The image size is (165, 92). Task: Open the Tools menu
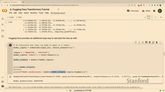click(x=41, y=13)
